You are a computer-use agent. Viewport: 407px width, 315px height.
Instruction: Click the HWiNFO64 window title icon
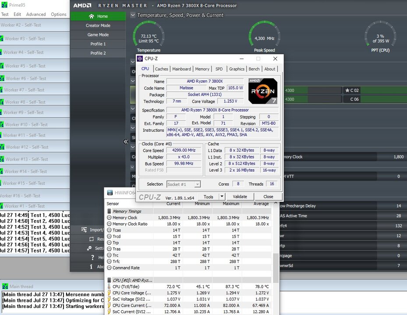point(110,192)
